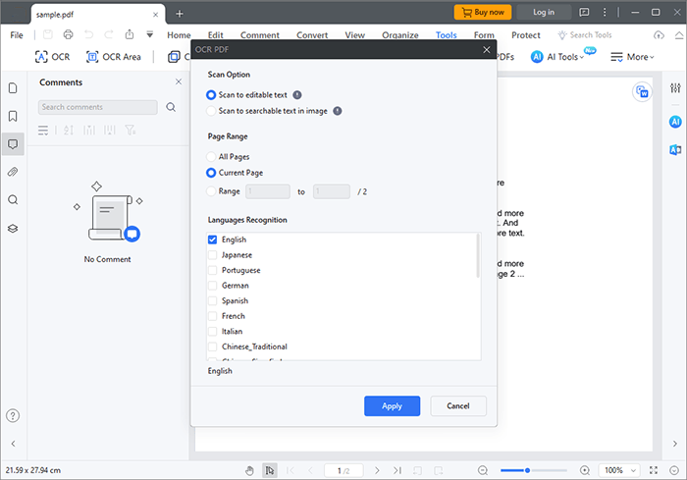Click the Log in button
The image size is (687, 480).
tap(544, 13)
